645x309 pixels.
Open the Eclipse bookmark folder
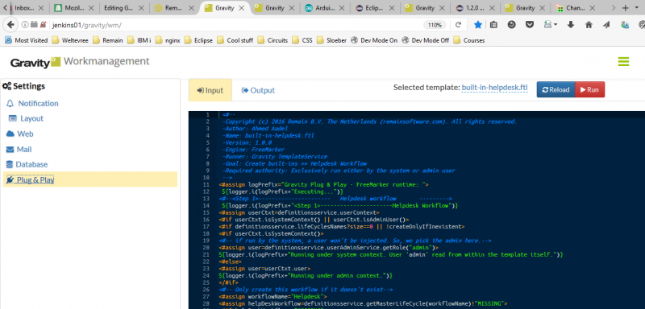click(198, 40)
